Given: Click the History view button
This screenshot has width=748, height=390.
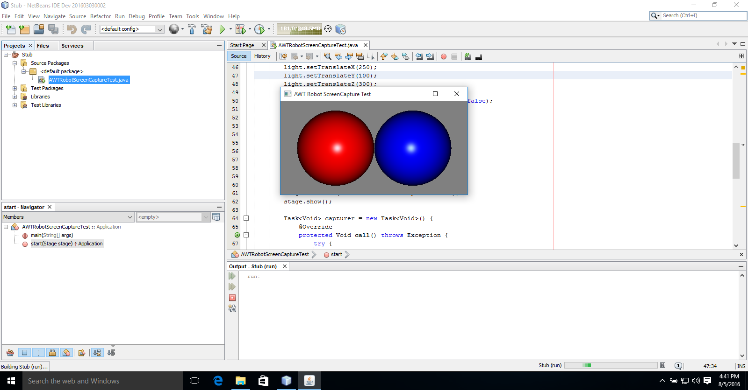Looking at the screenshot, I should [x=262, y=56].
